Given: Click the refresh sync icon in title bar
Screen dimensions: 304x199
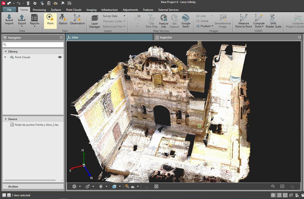Looking at the screenshot, I should click(35, 3).
